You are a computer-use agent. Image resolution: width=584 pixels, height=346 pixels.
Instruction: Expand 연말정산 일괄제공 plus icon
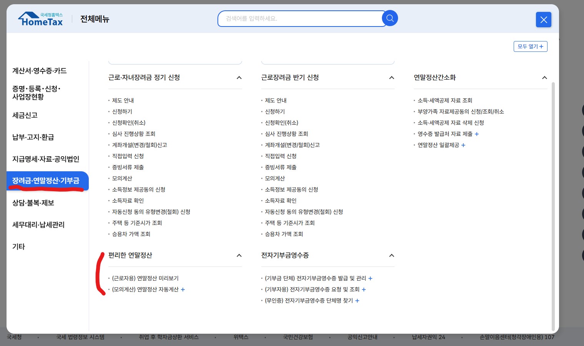(463, 145)
